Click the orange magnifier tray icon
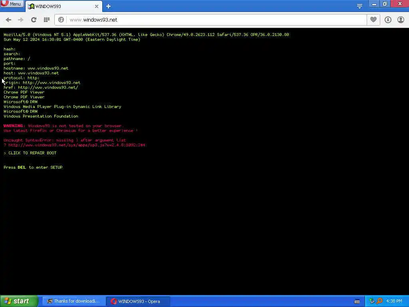The image size is (409, 307). pos(379,301)
